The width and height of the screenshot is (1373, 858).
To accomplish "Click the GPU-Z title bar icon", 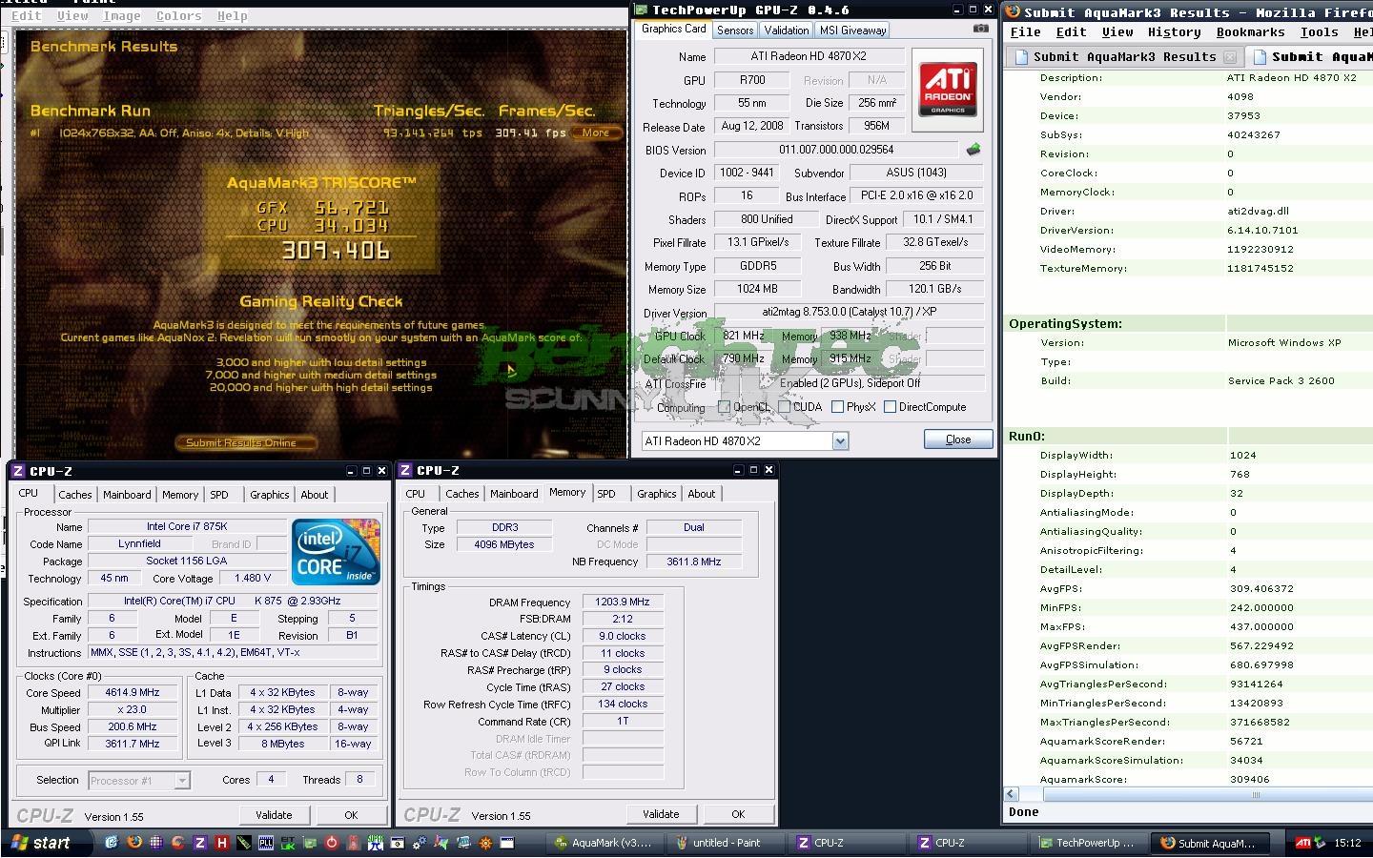I will (x=642, y=10).
